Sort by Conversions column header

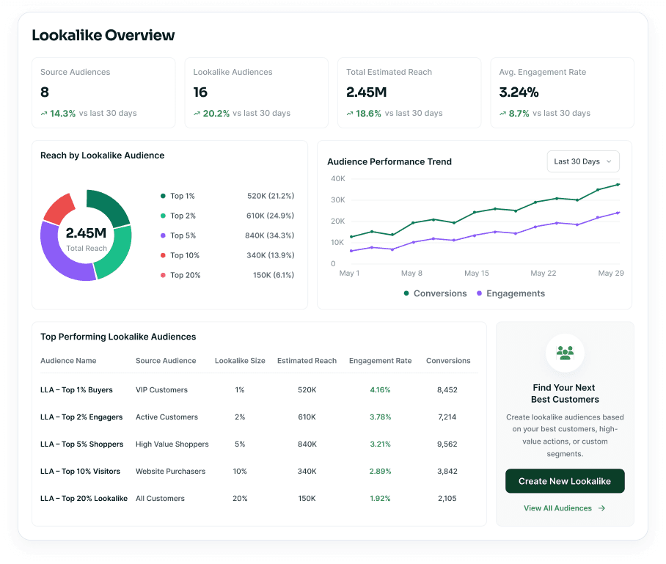click(x=448, y=361)
